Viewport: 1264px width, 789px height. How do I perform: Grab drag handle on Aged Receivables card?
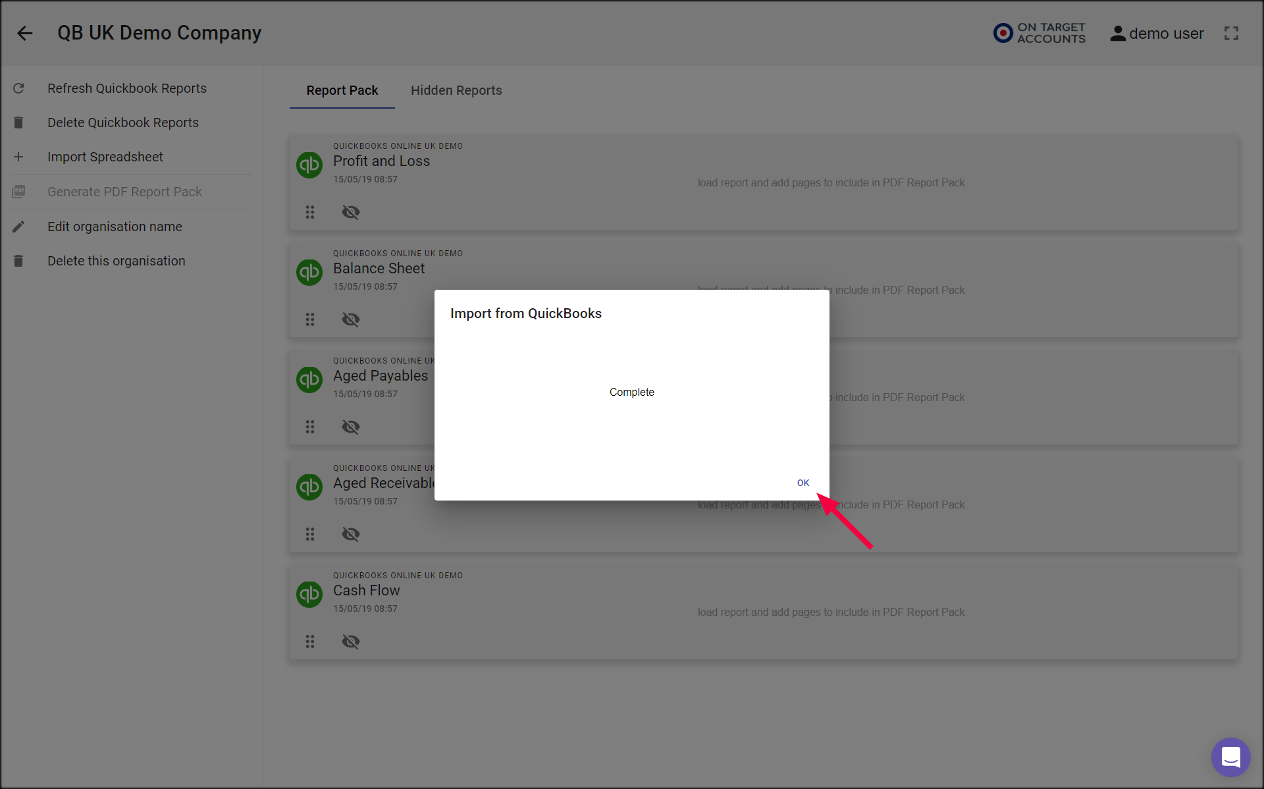(310, 534)
